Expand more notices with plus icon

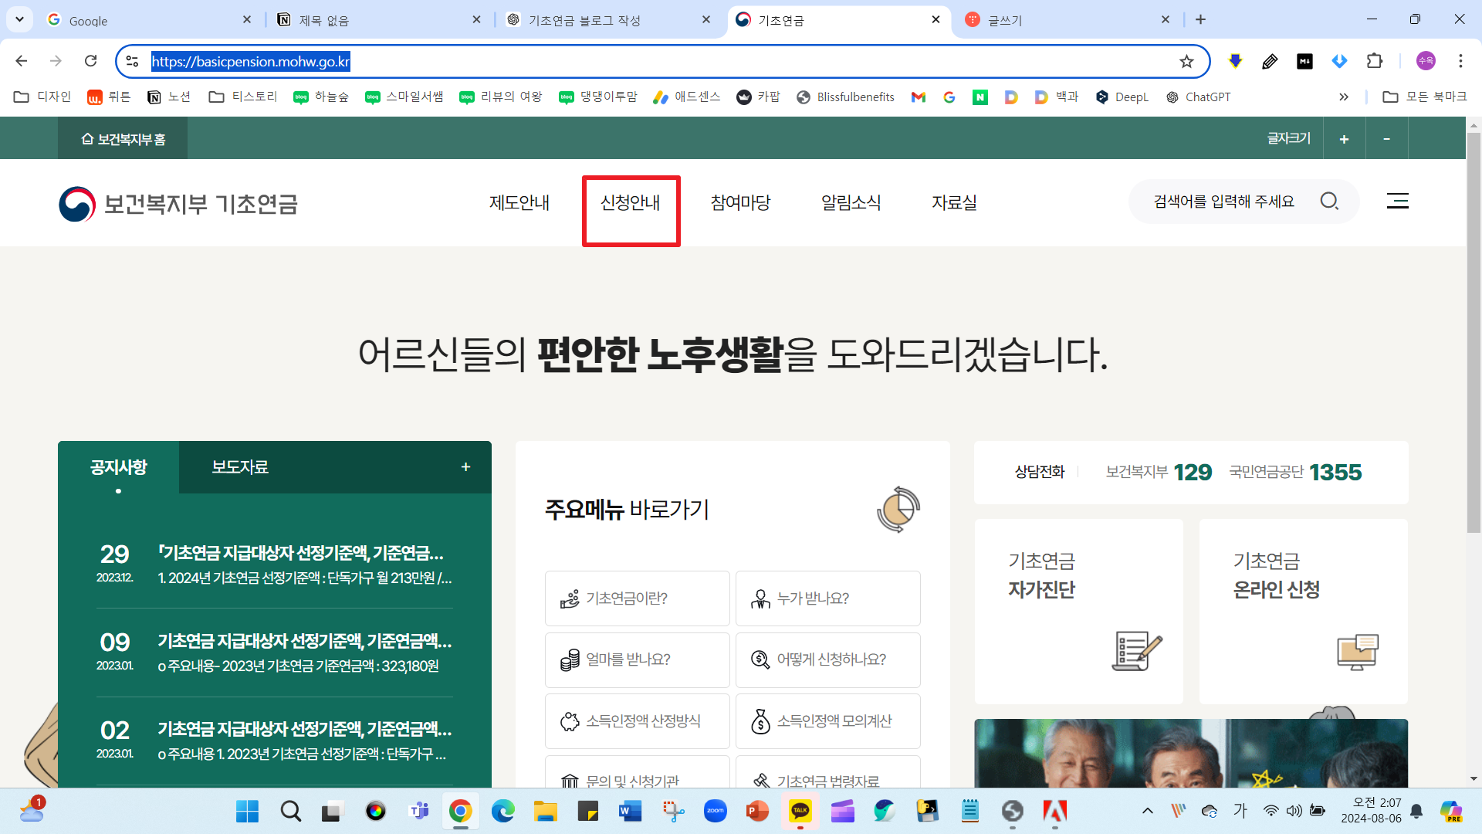pyautogui.click(x=465, y=467)
